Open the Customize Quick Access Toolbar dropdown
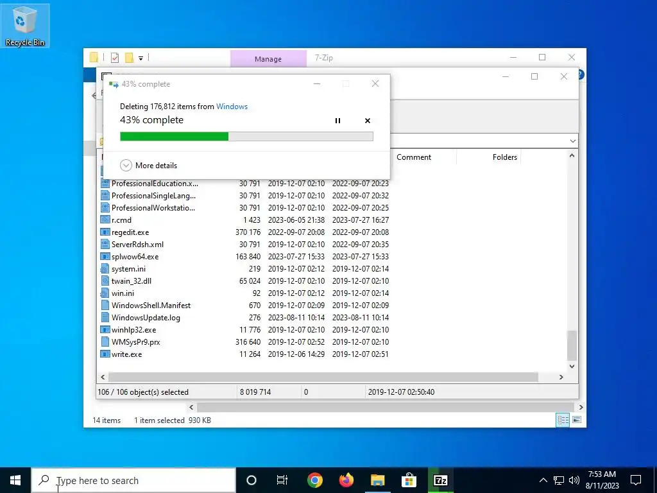Image resolution: width=657 pixels, height=493 pixels. coord(141,58)
